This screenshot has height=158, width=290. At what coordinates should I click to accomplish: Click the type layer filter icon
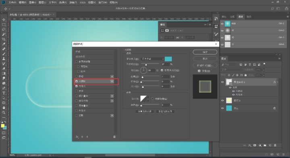[x=250, y=65]
